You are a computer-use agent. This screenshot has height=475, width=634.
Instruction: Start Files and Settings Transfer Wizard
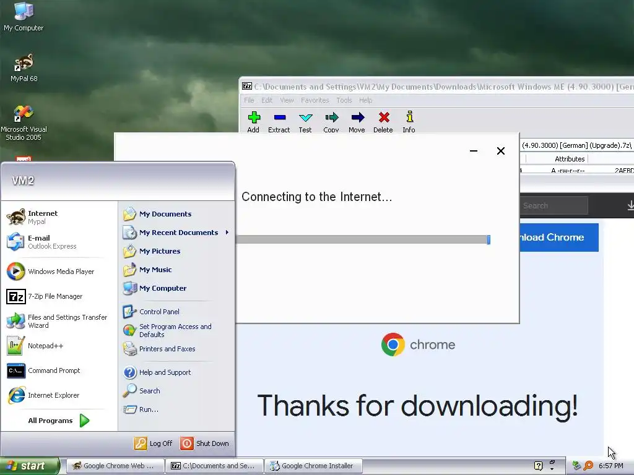[x=59, y=321]
